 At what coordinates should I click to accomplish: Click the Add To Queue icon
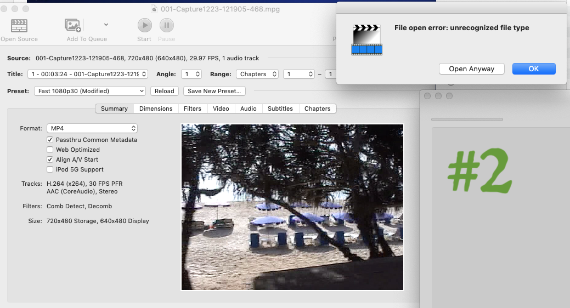pos(73,25)
